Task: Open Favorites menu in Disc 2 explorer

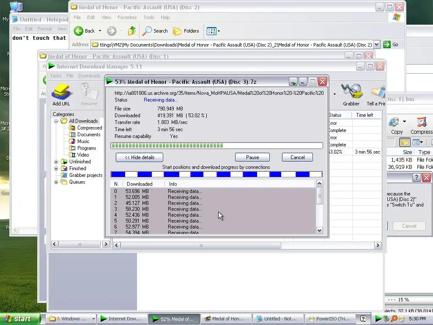Action: click(127, 17)
